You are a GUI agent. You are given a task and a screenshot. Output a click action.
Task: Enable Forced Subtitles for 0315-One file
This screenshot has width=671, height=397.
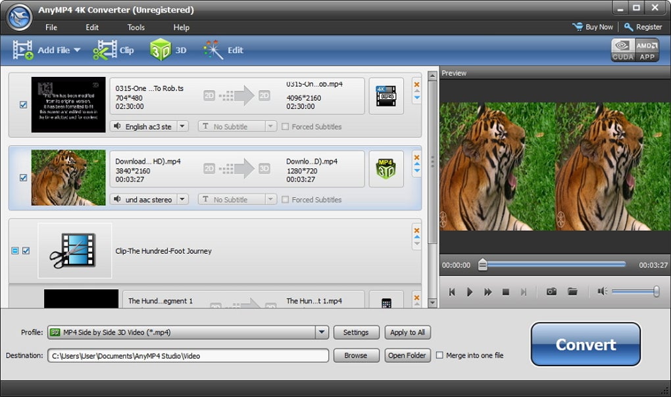tap(285, 126)
